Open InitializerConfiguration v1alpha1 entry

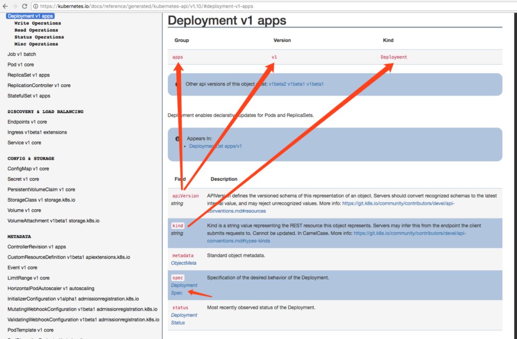click(73, 299)
